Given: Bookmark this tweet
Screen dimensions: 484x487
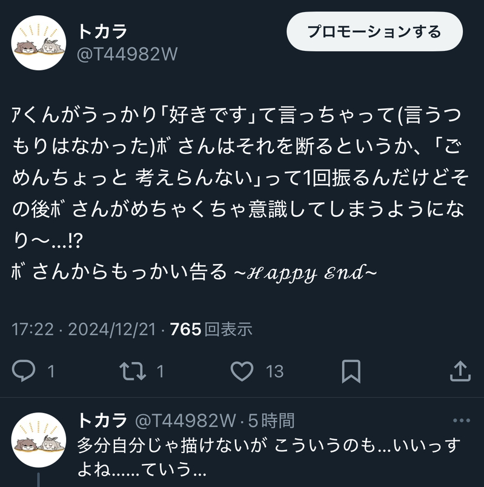Looking at the screenshot, I should coord(351,371).
